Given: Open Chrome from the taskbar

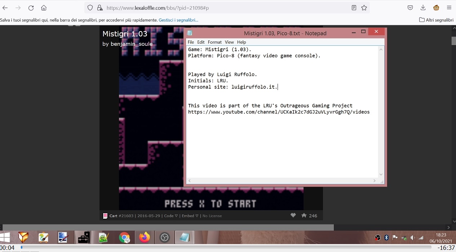Looking at the screenshot, I should (124, 238).
